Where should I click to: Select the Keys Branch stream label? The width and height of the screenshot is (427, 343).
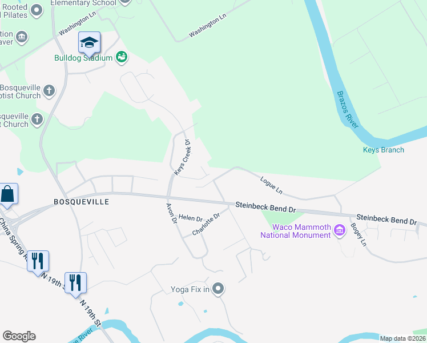384,150
